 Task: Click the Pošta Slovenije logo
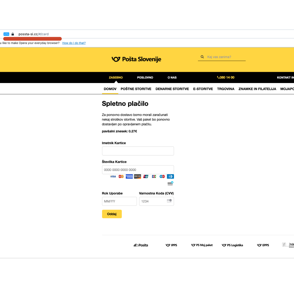[136, 59]
